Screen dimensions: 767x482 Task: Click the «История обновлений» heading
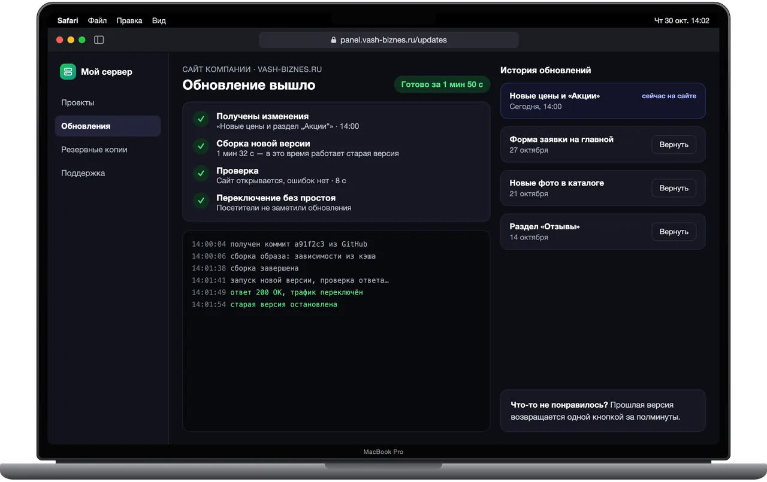(x=546, y=70)
